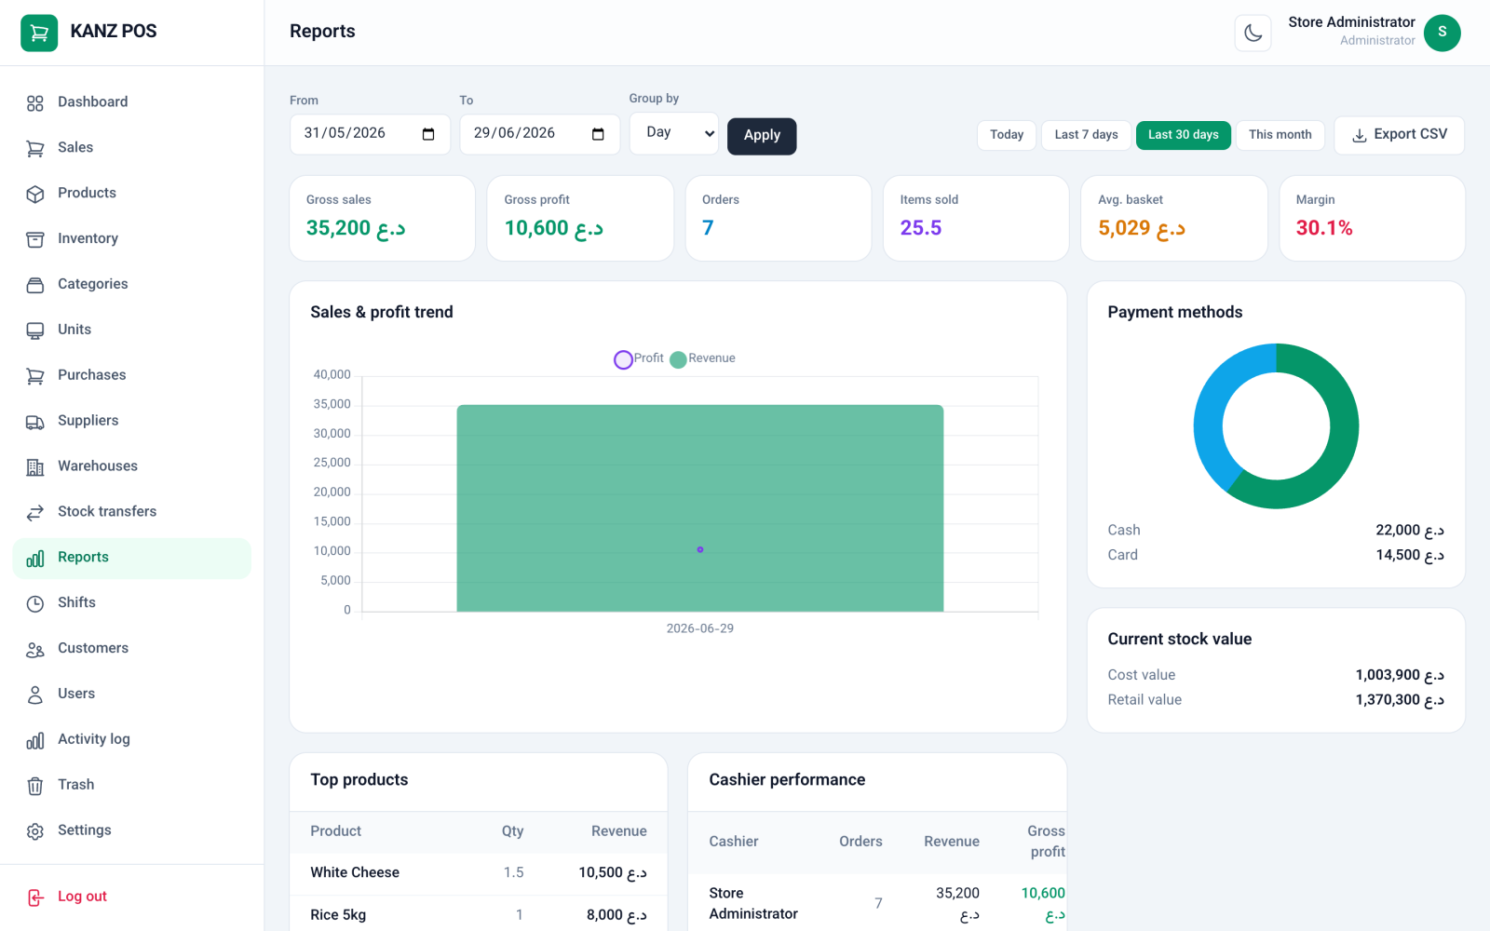Click the Store Administrator avatar
This screenshot has height=931, width=1490.
pos(1442,34)
